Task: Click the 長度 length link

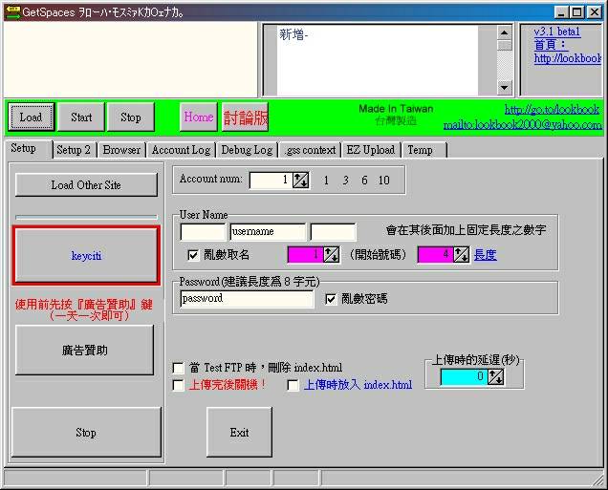Action: click(485, 254)
